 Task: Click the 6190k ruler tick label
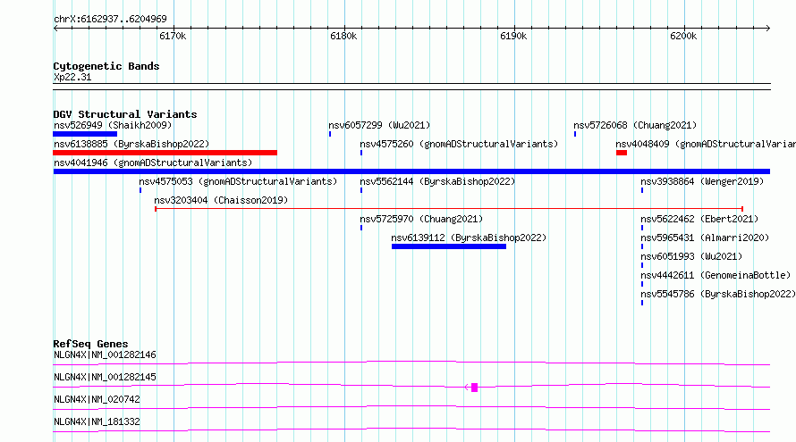point(513,36)
